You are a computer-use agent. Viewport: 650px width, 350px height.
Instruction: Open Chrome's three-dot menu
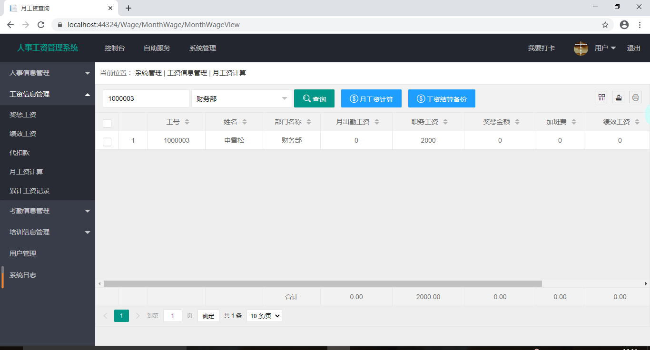640,25
